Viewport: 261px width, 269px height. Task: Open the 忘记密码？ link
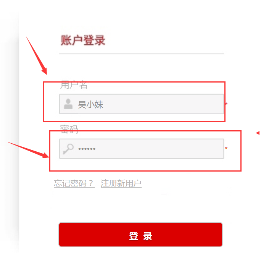(74, 183)
